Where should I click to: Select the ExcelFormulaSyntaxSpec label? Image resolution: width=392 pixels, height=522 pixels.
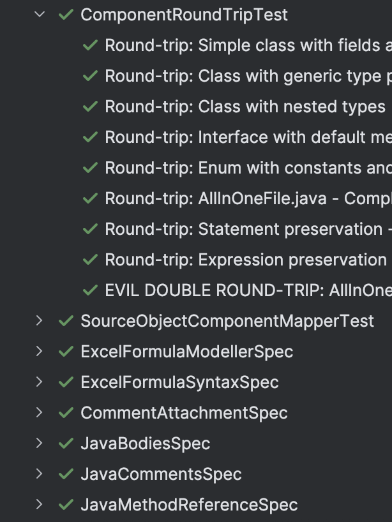(x=179, y=382)
